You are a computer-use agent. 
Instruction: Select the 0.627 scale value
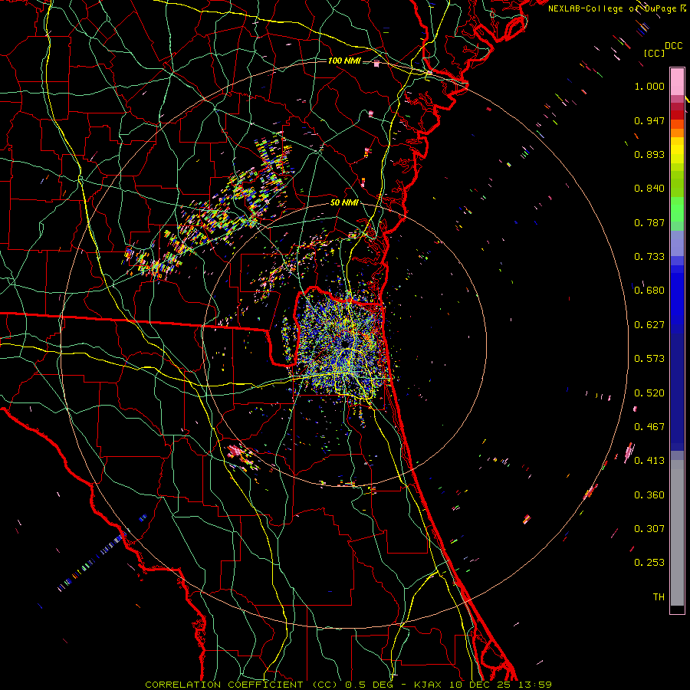(649, 325)
